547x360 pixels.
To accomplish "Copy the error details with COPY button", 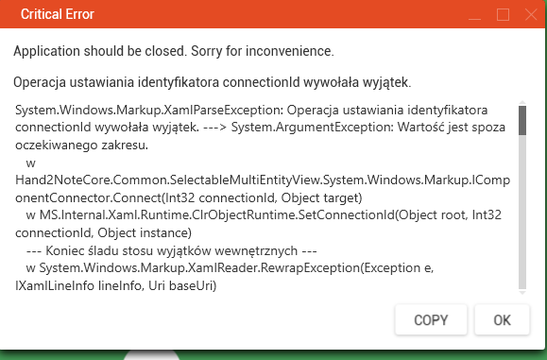I will pos(431,319).
